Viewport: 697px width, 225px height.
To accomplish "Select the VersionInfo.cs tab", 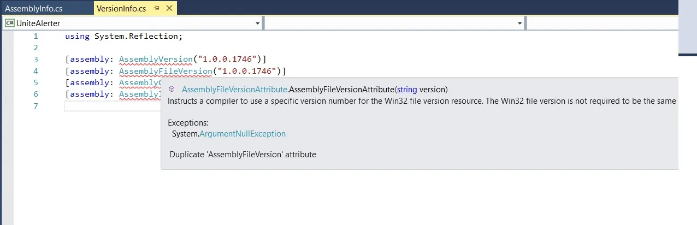I will point(121,8).
